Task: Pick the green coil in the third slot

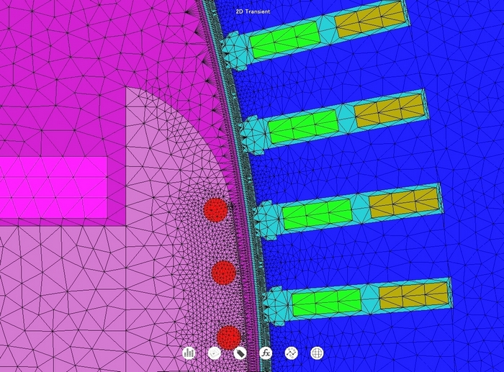Action: [x=317, y=214]
